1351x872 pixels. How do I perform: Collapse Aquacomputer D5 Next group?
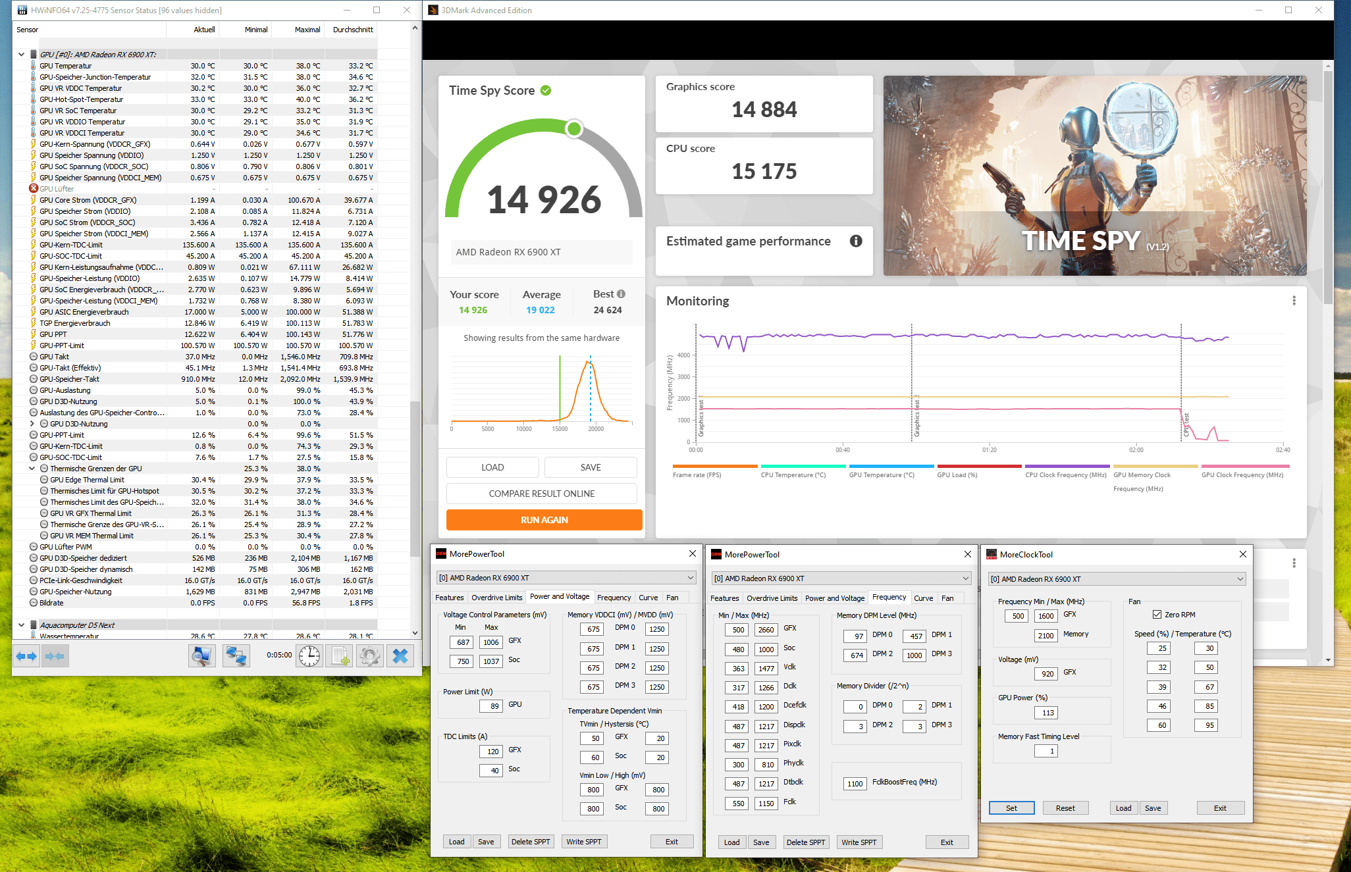[x=21, y=625]
